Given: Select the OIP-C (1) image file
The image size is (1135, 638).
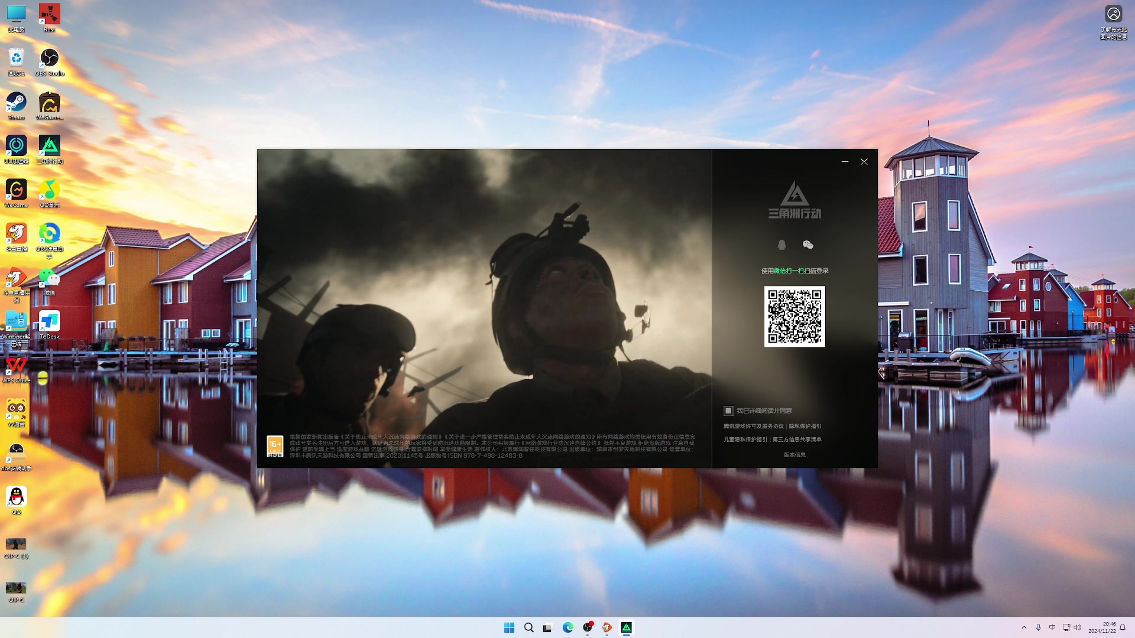Looking at the screenshot, I should pyautogui.click(x=17, y=548).
